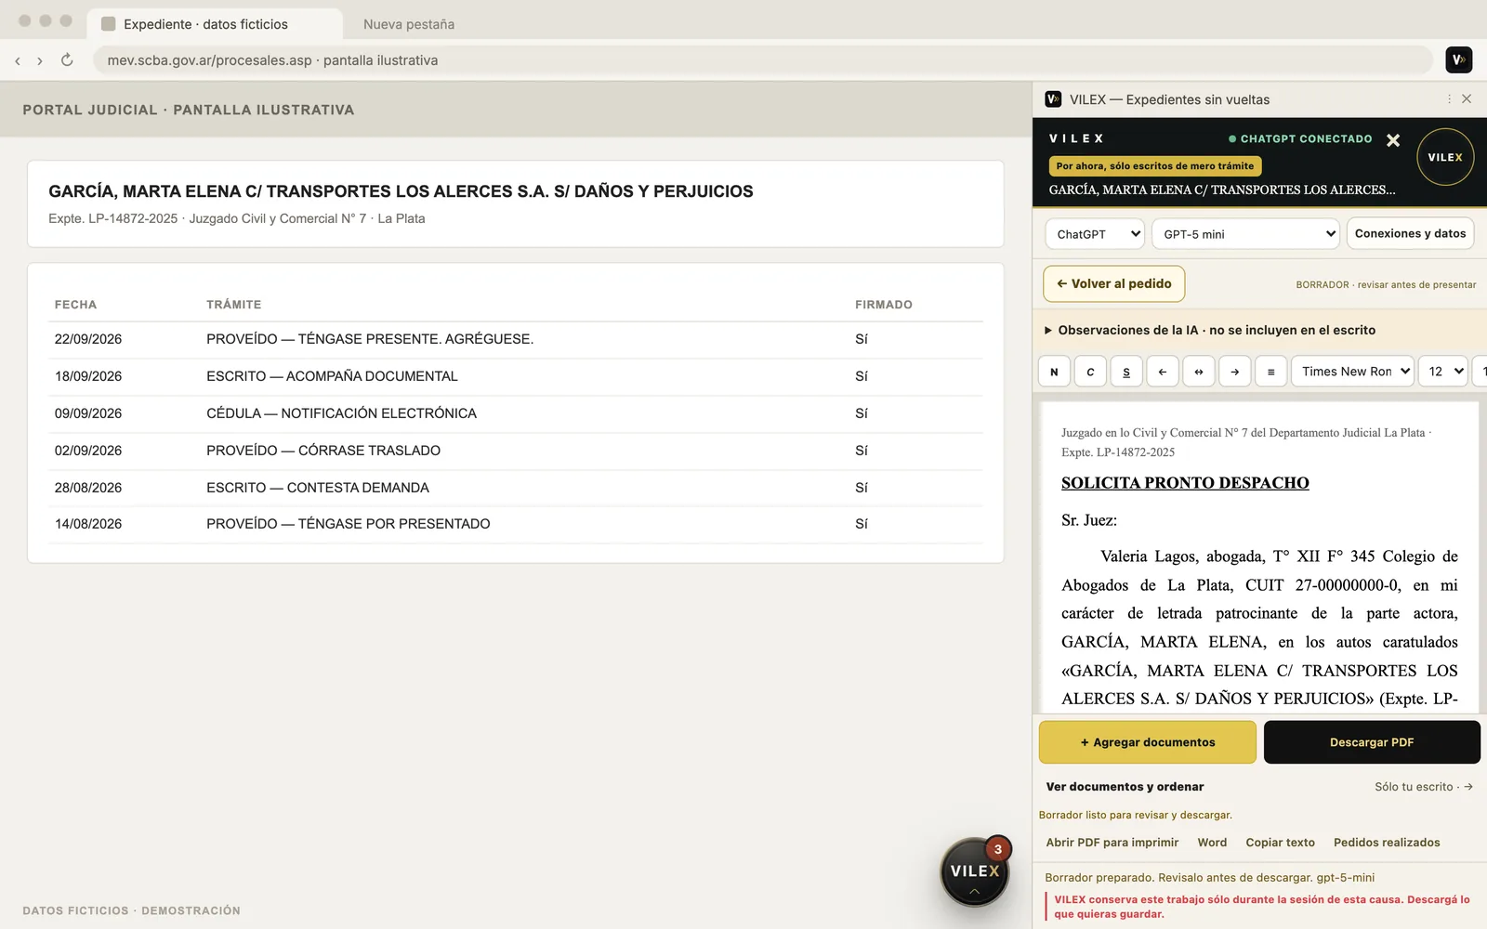
Task: Click the VILEX logo in the side panel title
Action: click(x=1053, y=98)
